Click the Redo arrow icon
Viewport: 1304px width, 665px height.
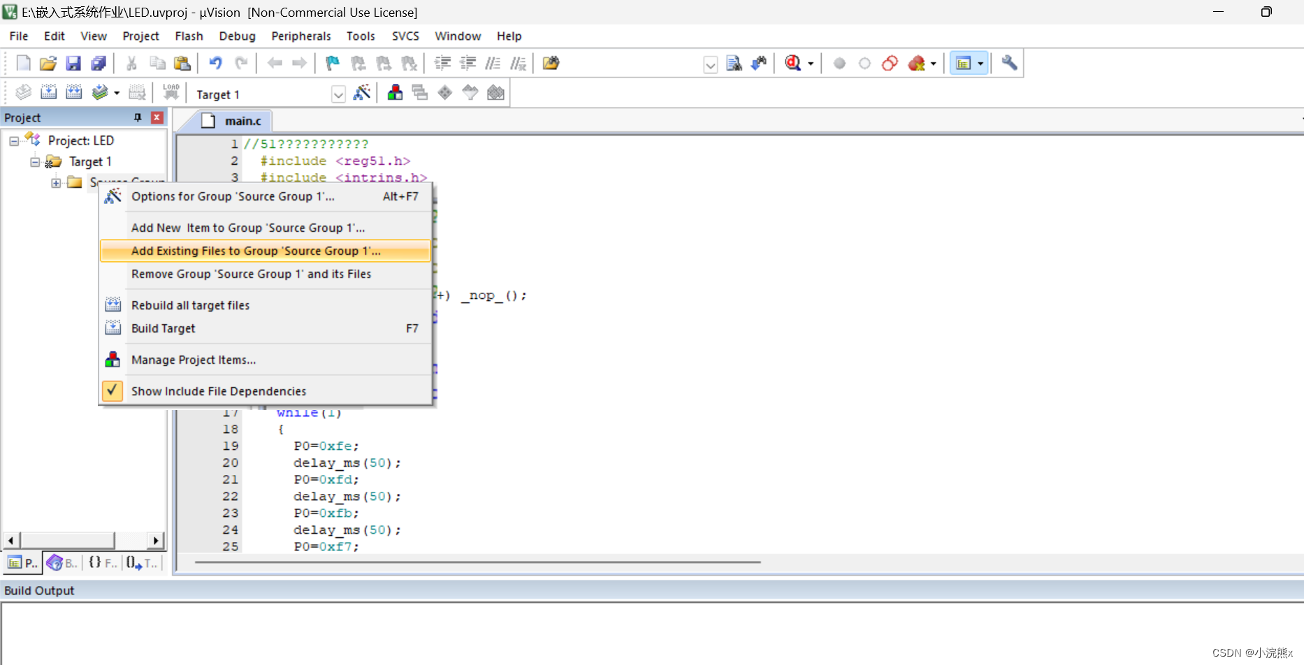(241, 64)
